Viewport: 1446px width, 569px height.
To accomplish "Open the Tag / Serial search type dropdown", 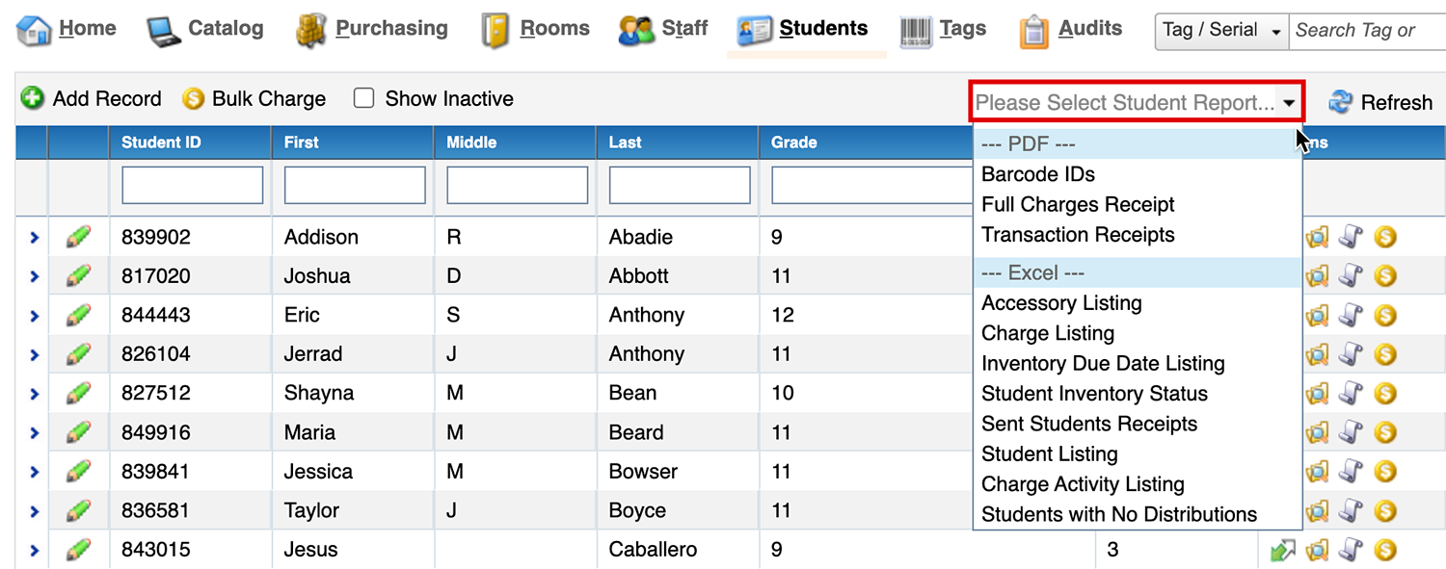I will pyautogui.click(x=1222, y=31).
